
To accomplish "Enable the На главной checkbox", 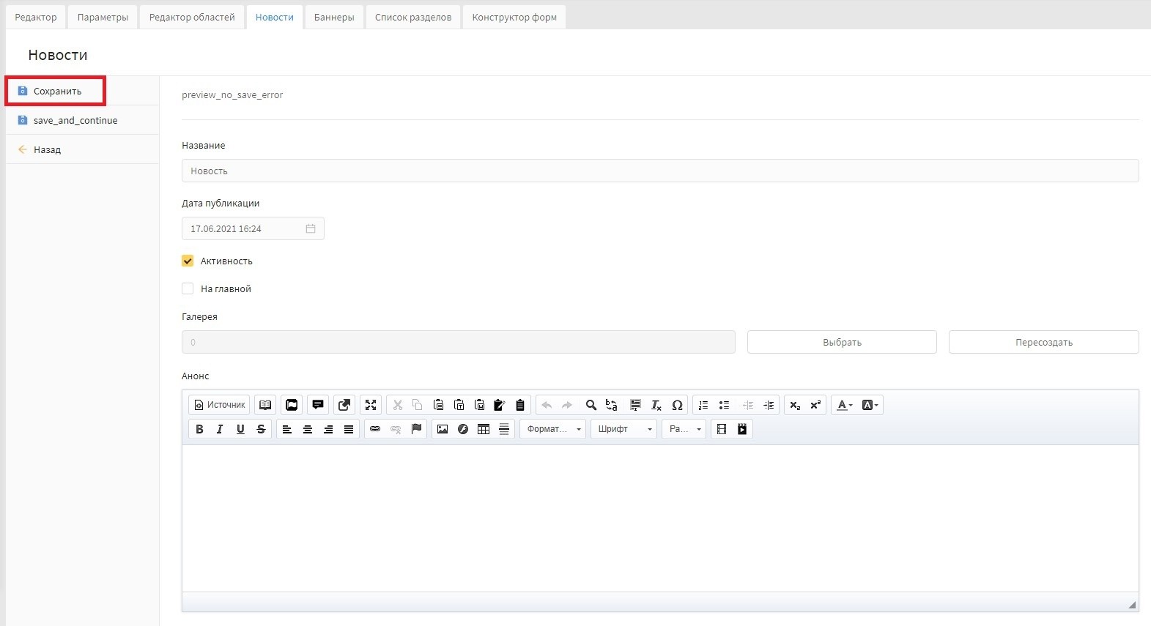I will 188,289.
